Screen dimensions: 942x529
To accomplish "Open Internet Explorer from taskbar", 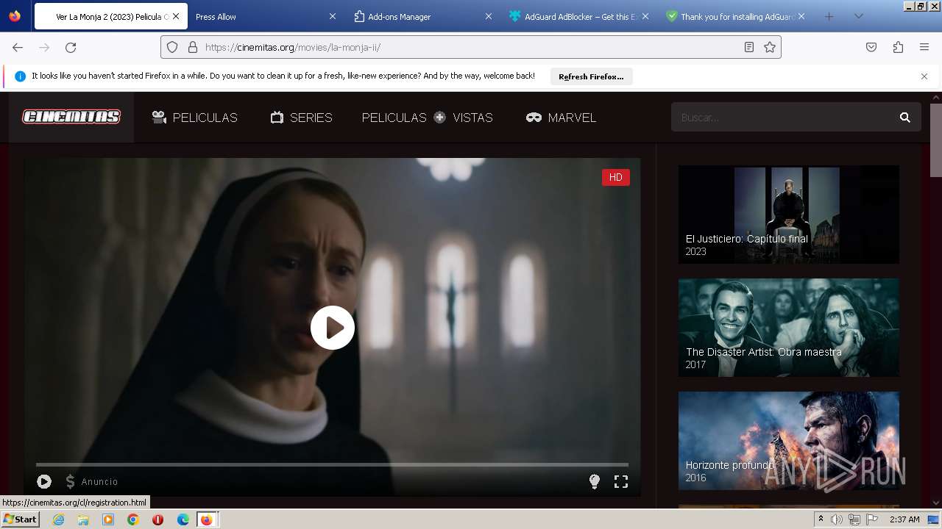I will (58, 519).
